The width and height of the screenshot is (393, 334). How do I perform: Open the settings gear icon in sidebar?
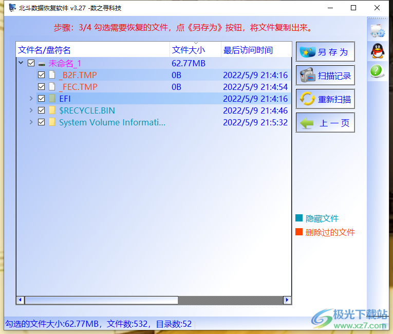point(378,31)
